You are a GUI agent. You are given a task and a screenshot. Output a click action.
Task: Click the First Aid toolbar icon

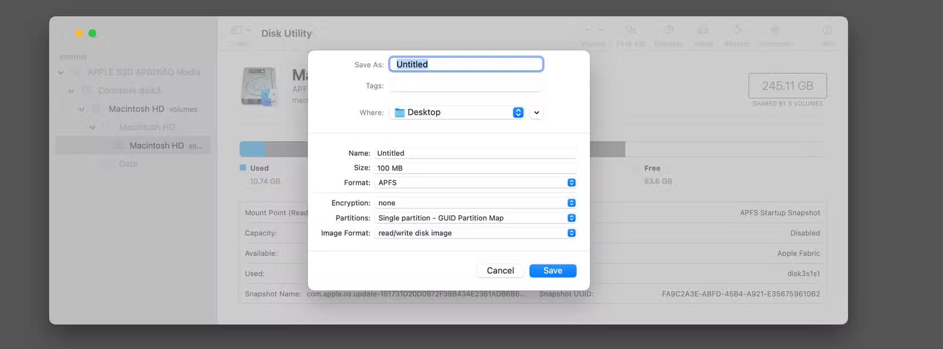point(631,30)
